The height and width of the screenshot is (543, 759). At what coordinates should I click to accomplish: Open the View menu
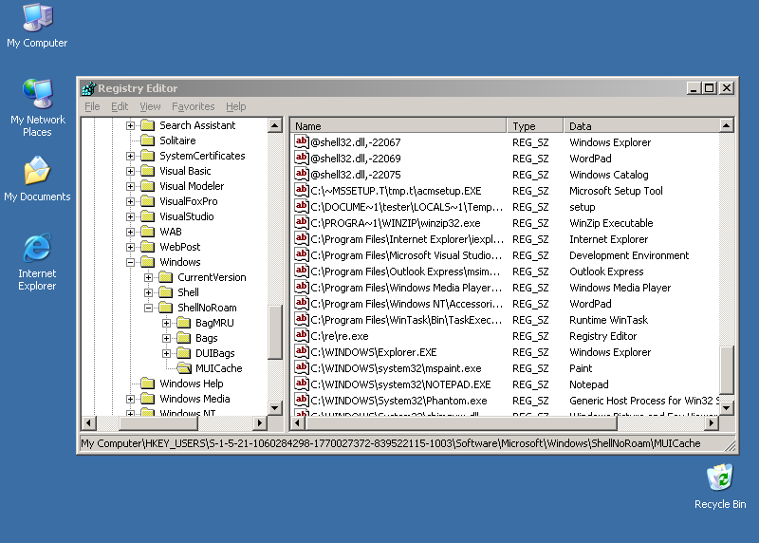(150, 106)
